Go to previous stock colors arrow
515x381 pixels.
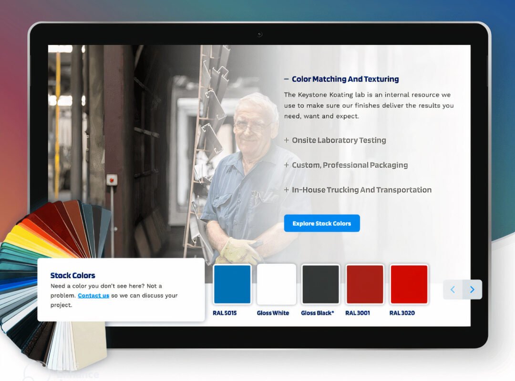coord(453,290)
